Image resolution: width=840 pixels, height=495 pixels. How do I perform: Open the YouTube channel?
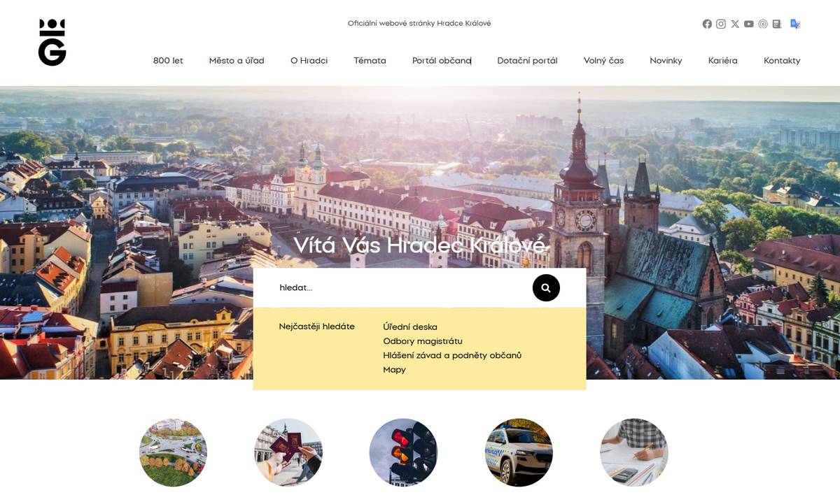pyautogui.click(x=748, y=23)
